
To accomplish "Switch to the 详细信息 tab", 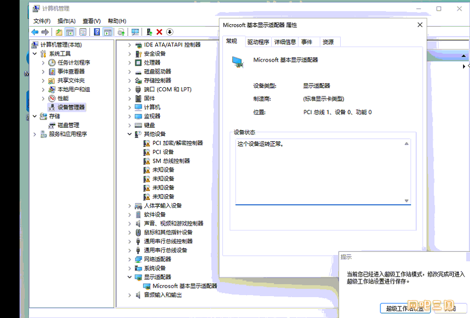I will pyautogui.click(x=285, y=42).
